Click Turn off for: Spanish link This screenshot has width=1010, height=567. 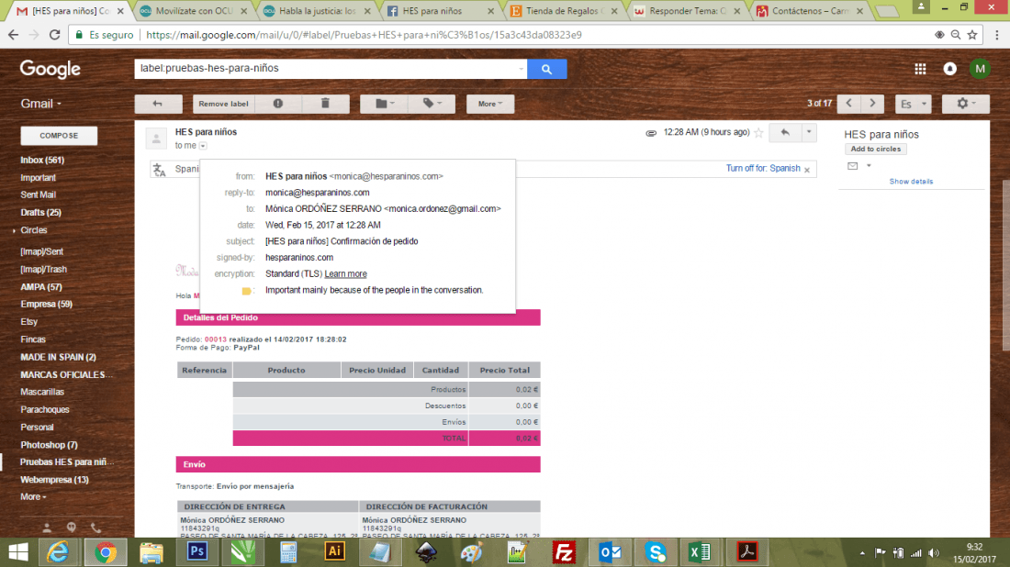[x=763, y=169]
